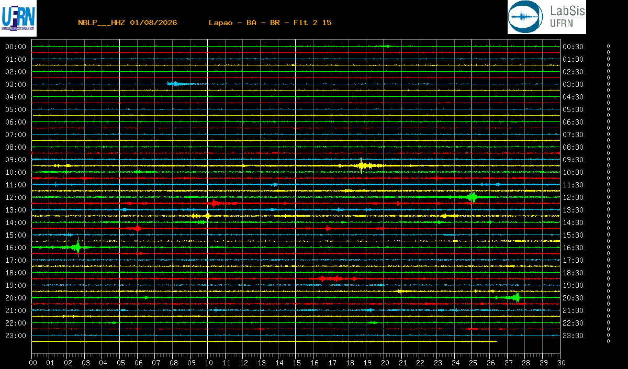628x369 pixels.
Task: Click the UFRN logo in top-left corner
Action: click(18, 17)
